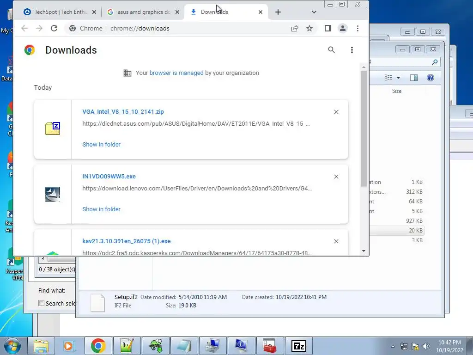Open the browser is managed link
The height and width of the screenshot is (355, 473).
click(176, 73)
